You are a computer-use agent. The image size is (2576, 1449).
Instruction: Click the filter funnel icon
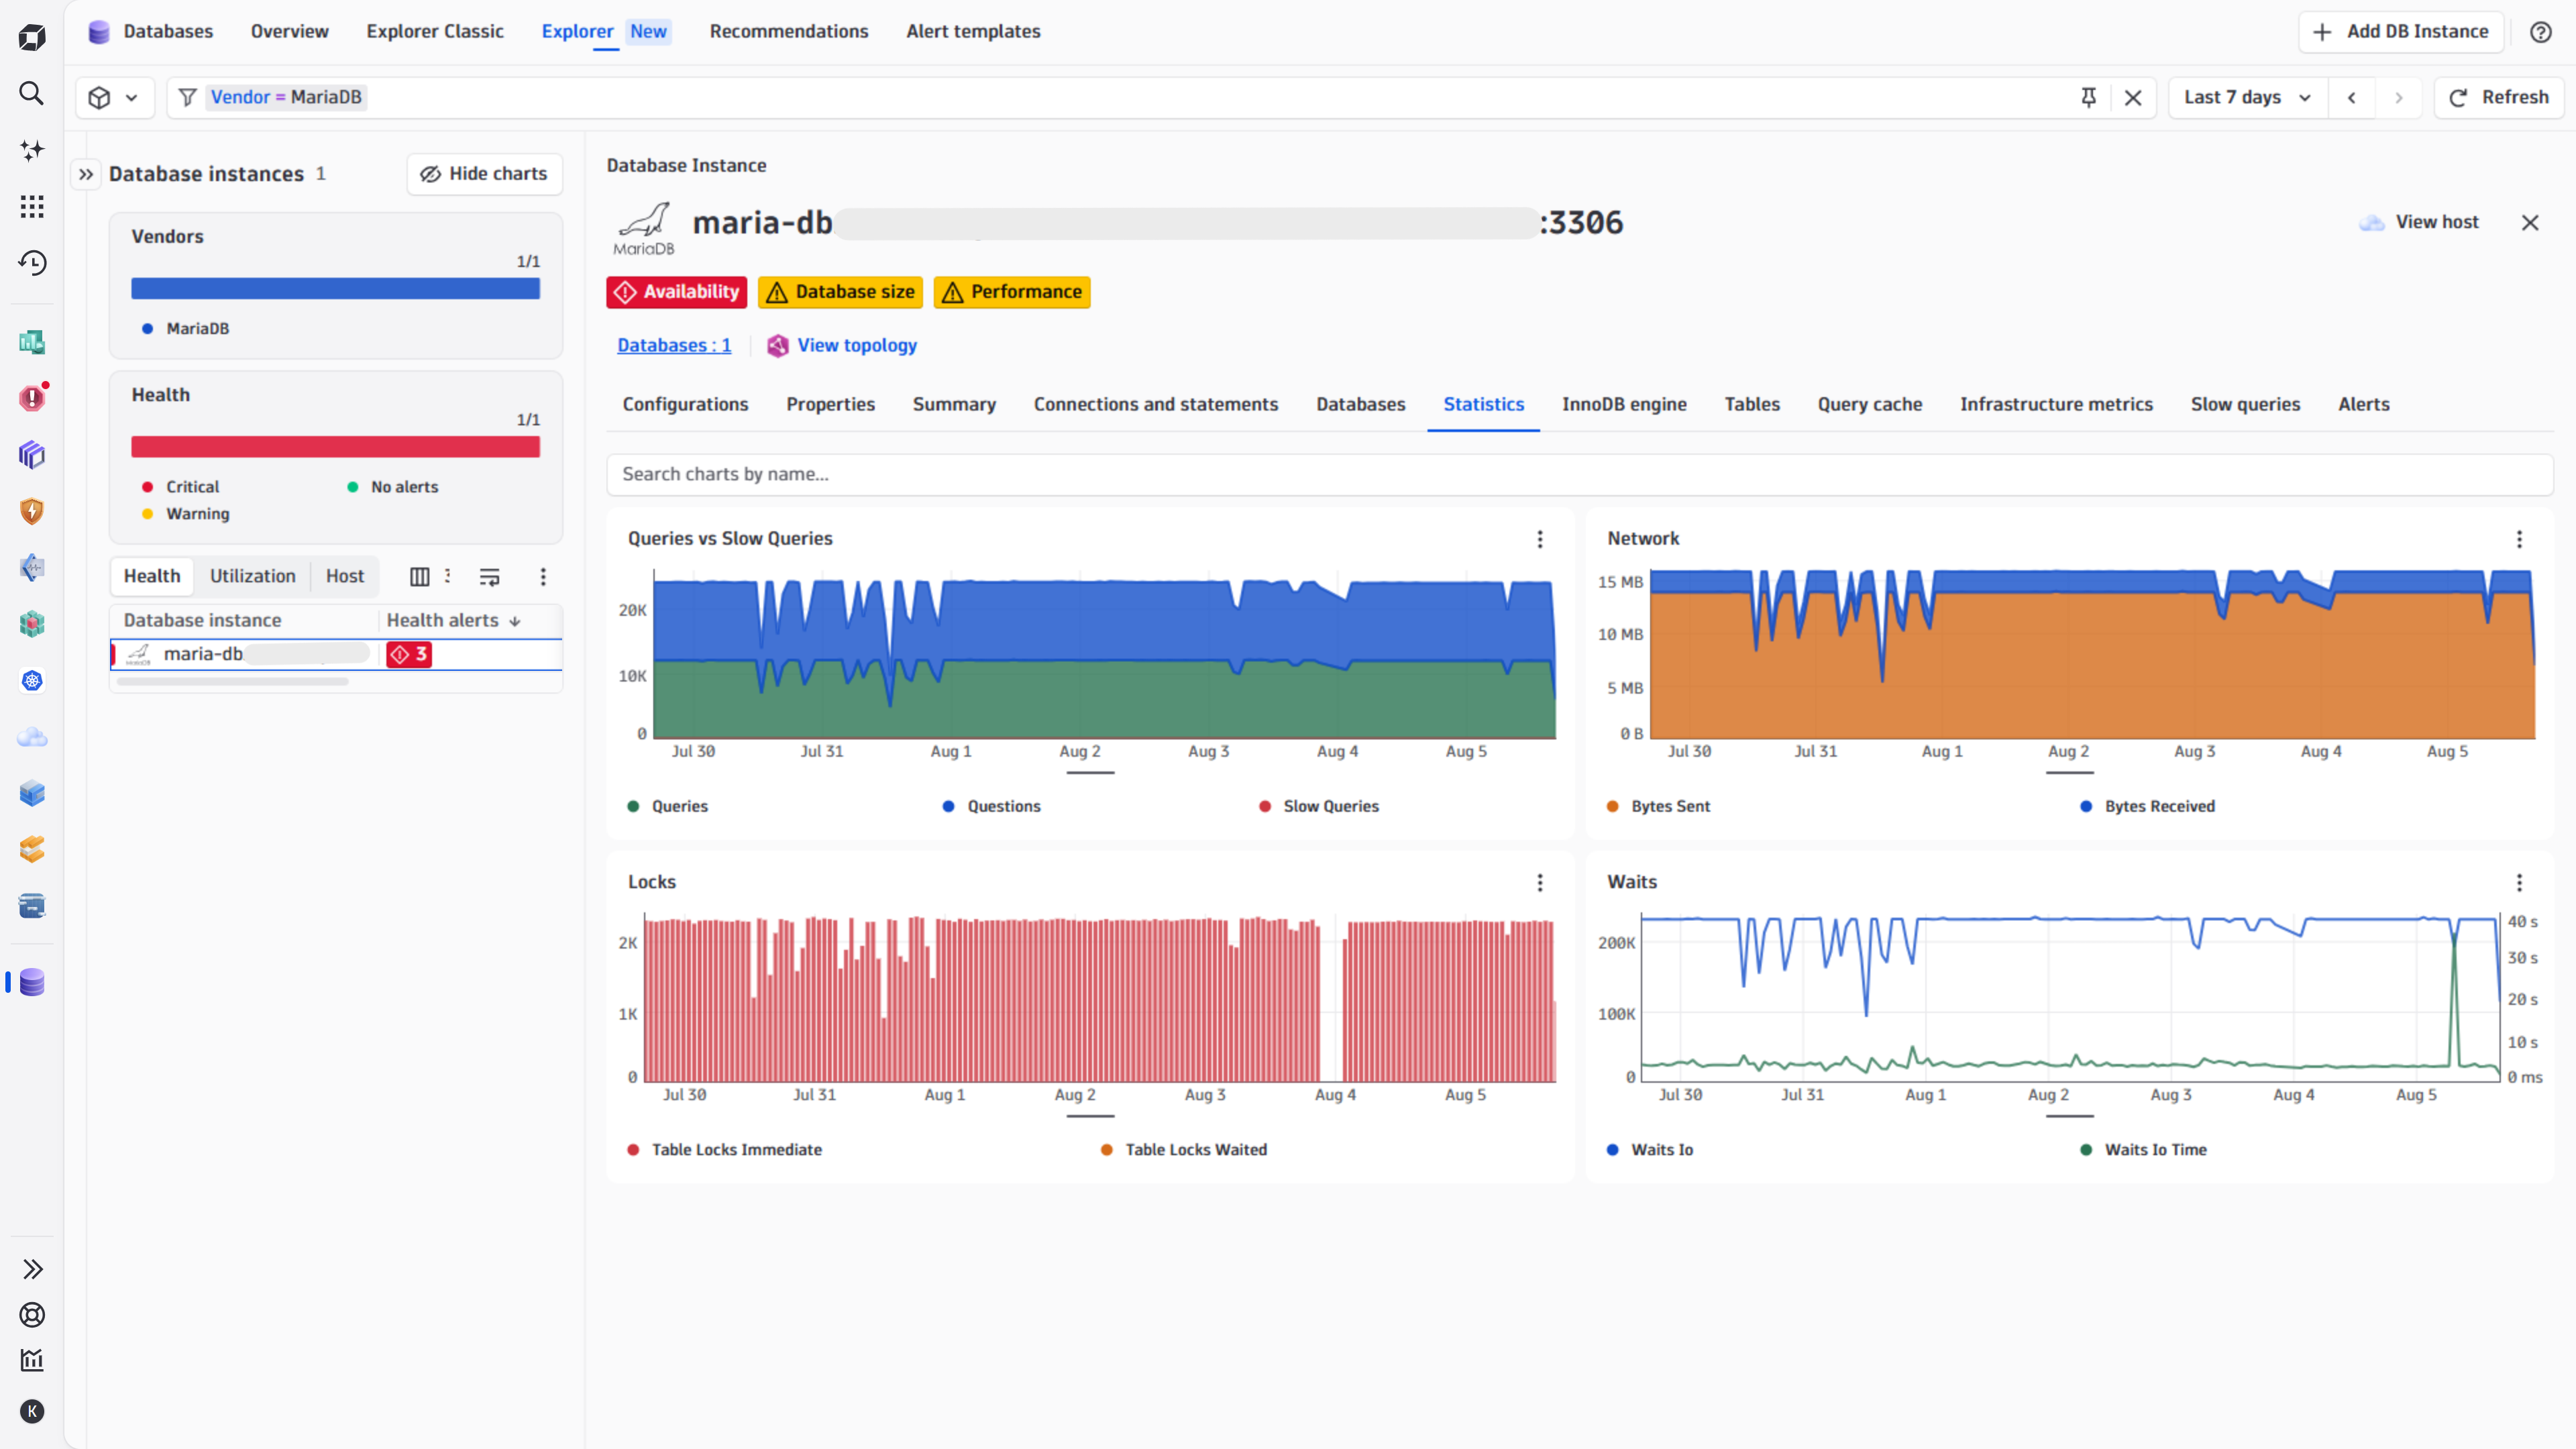click(x=187, y=97)
